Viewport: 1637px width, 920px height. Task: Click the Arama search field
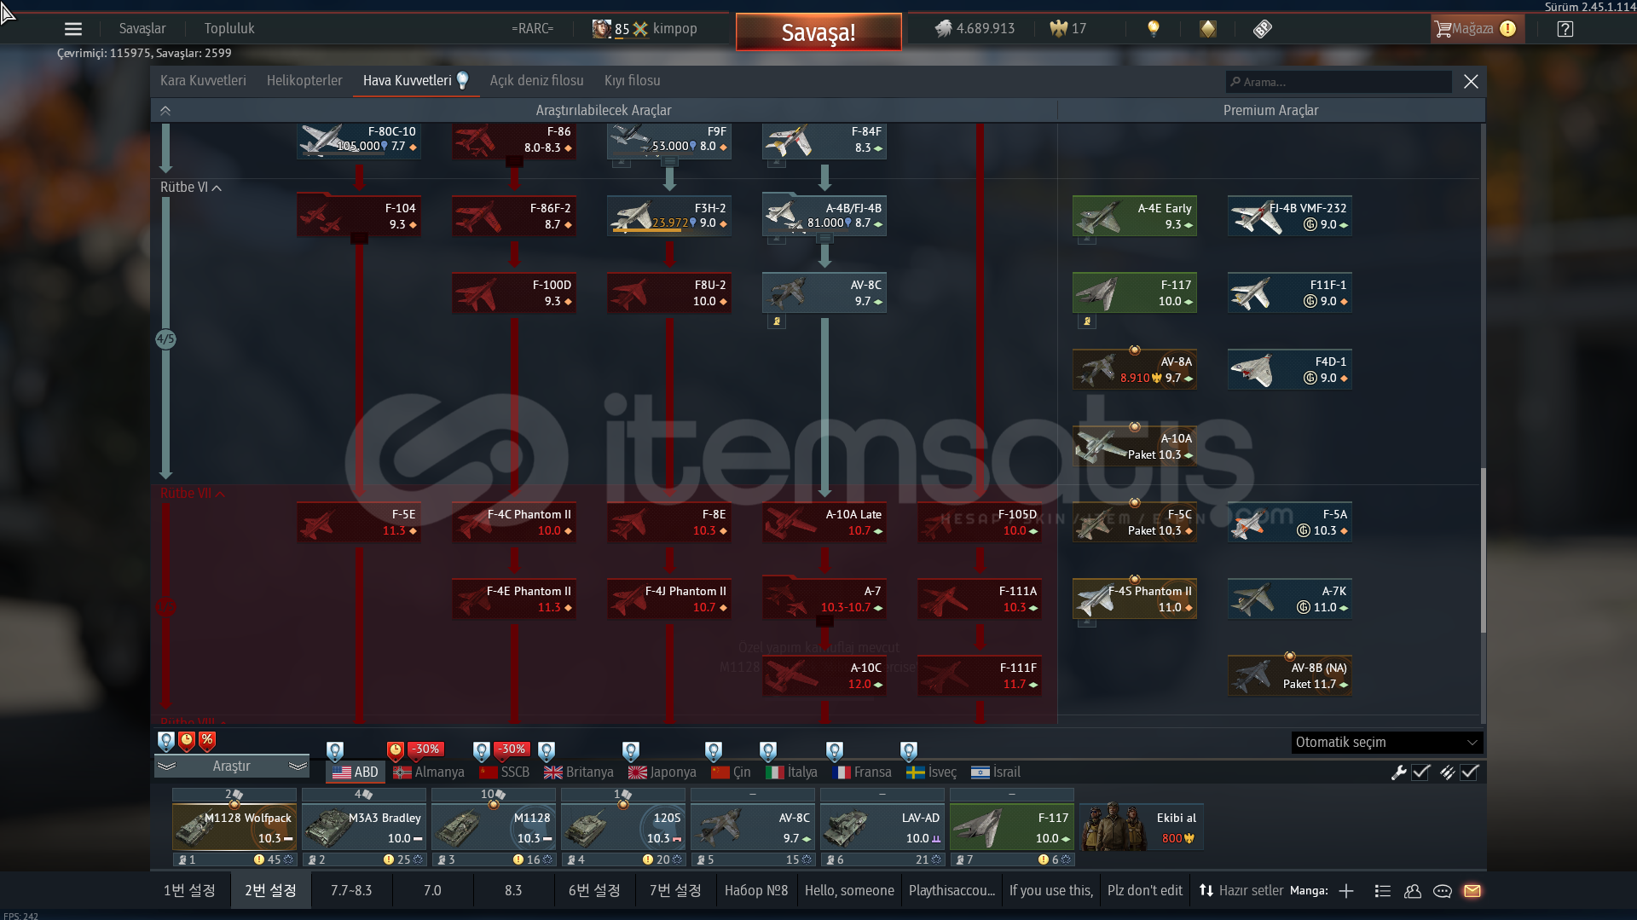coord(1339,82)
